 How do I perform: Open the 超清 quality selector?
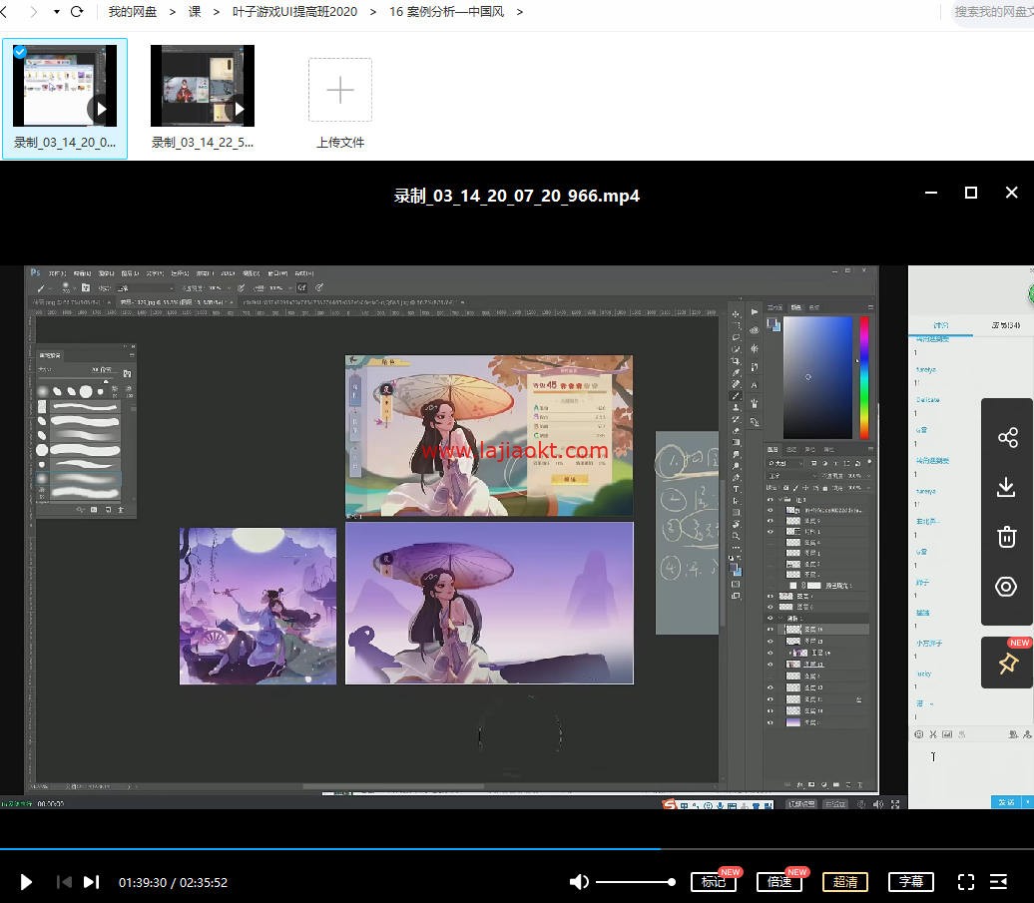pyautogui.click(x=845, y=882)
